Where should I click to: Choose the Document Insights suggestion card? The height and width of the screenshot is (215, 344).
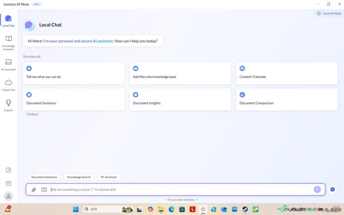[180, 100]
